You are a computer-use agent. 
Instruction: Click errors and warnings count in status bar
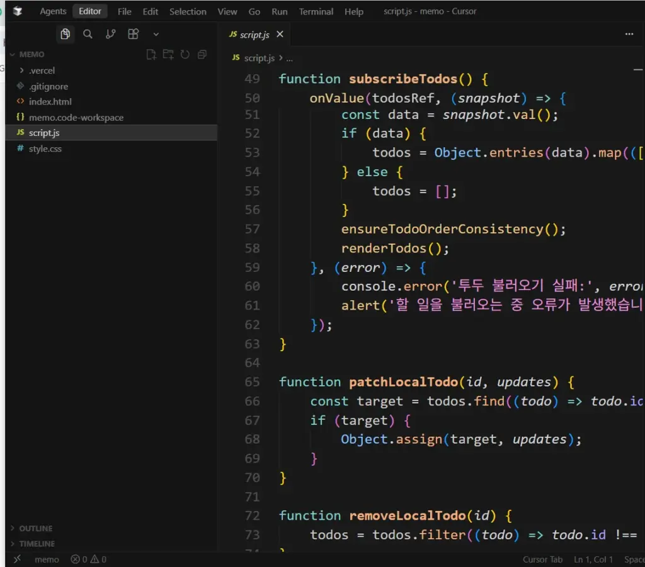click(x=88, y=559)
